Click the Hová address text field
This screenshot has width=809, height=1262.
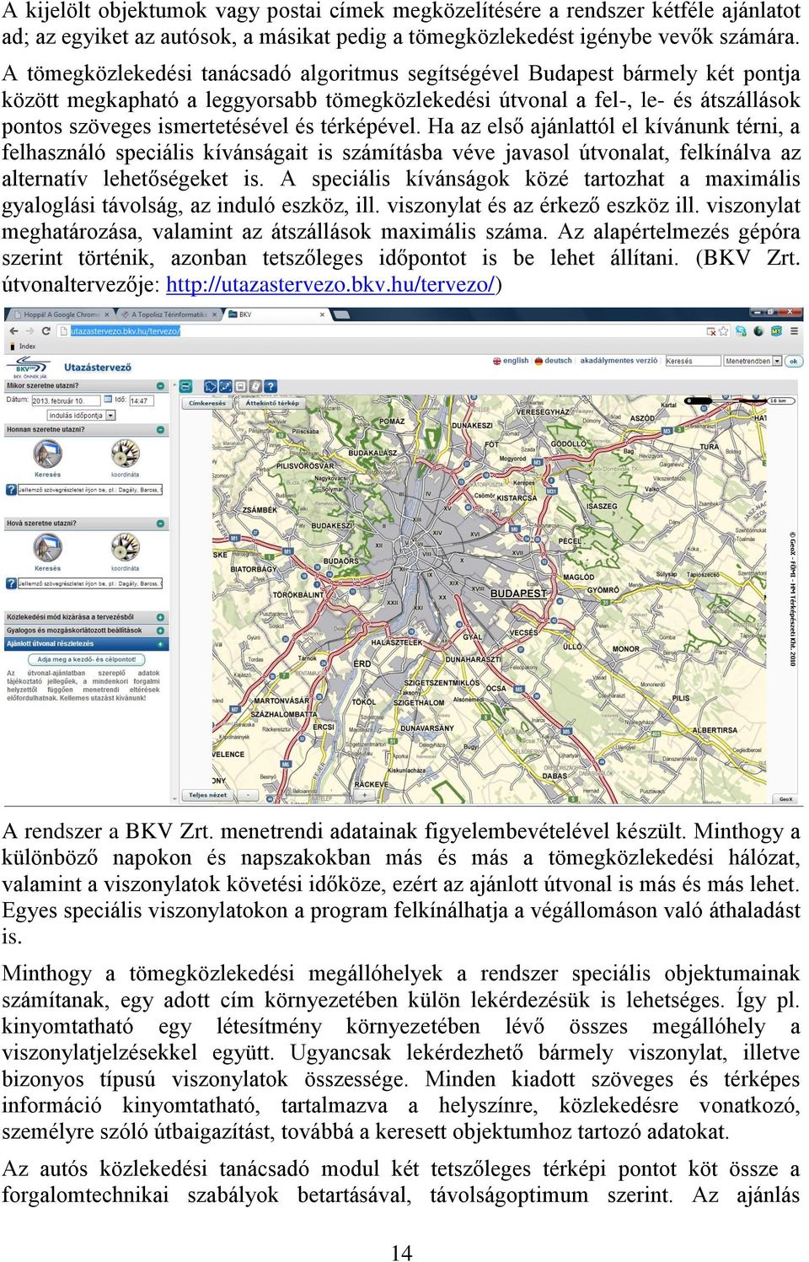coord(90,583)
